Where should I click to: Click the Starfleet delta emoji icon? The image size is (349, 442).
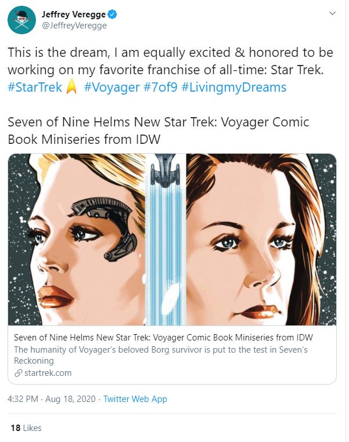click(x=72, y=88)
